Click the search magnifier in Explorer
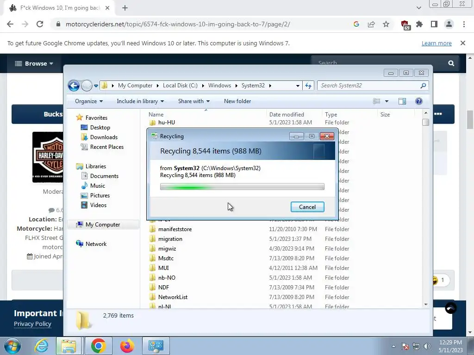 pos(423,86)
